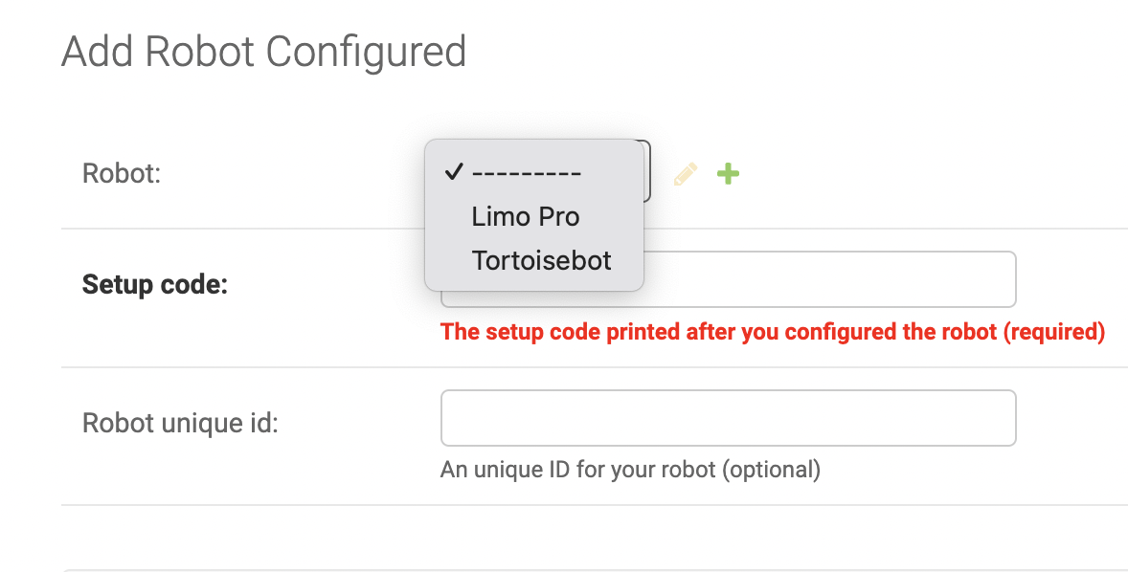Focus the Setup code text field
Screen dimensions: 1128x572
(x=828, y=279)
